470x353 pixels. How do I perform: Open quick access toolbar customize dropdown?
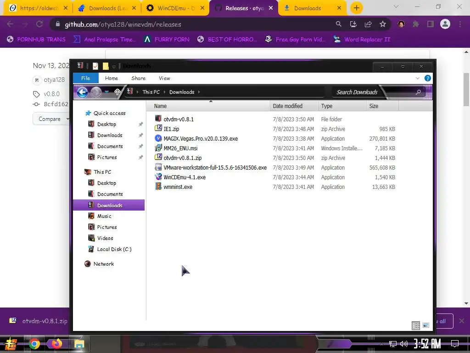pyautogui.click(x=114, y=67)
